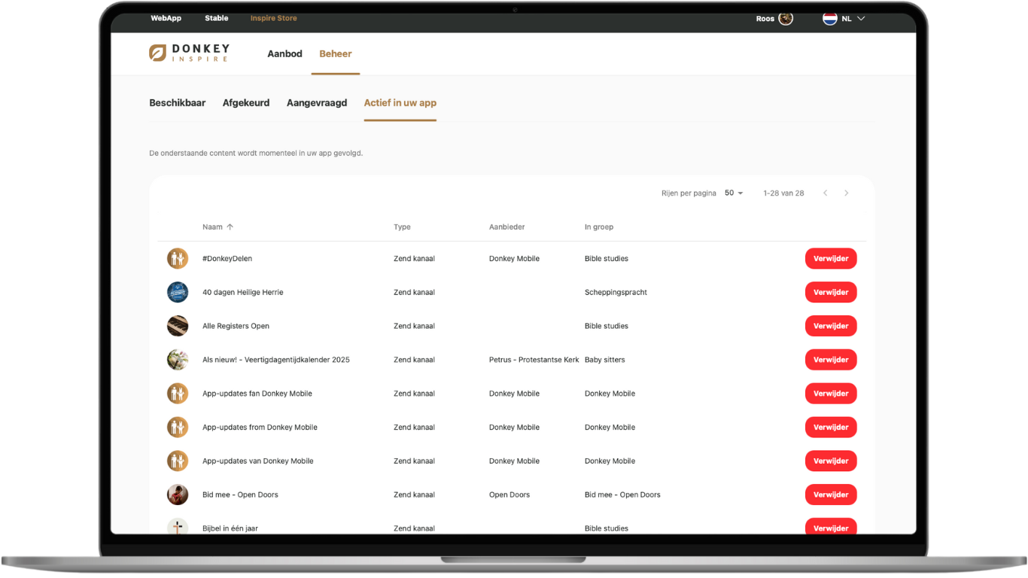The height and width of the screenshot is (578, 1028).
Task: Click the App-updates van Donkey Mobile avatar
Action: coord(178,461)
